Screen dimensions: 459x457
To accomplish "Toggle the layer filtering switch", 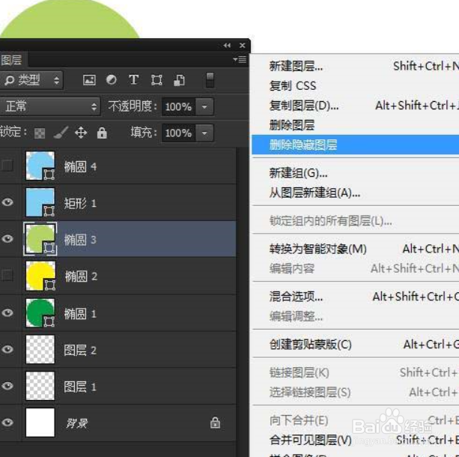I will pos(210,80).
